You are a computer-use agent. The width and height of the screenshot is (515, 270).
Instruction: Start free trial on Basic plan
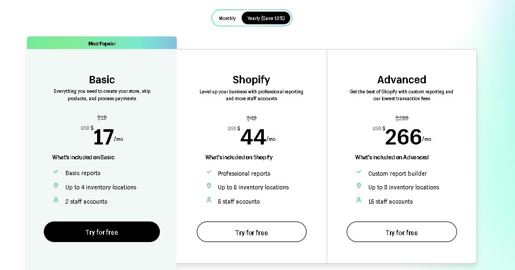click(102, 232)
